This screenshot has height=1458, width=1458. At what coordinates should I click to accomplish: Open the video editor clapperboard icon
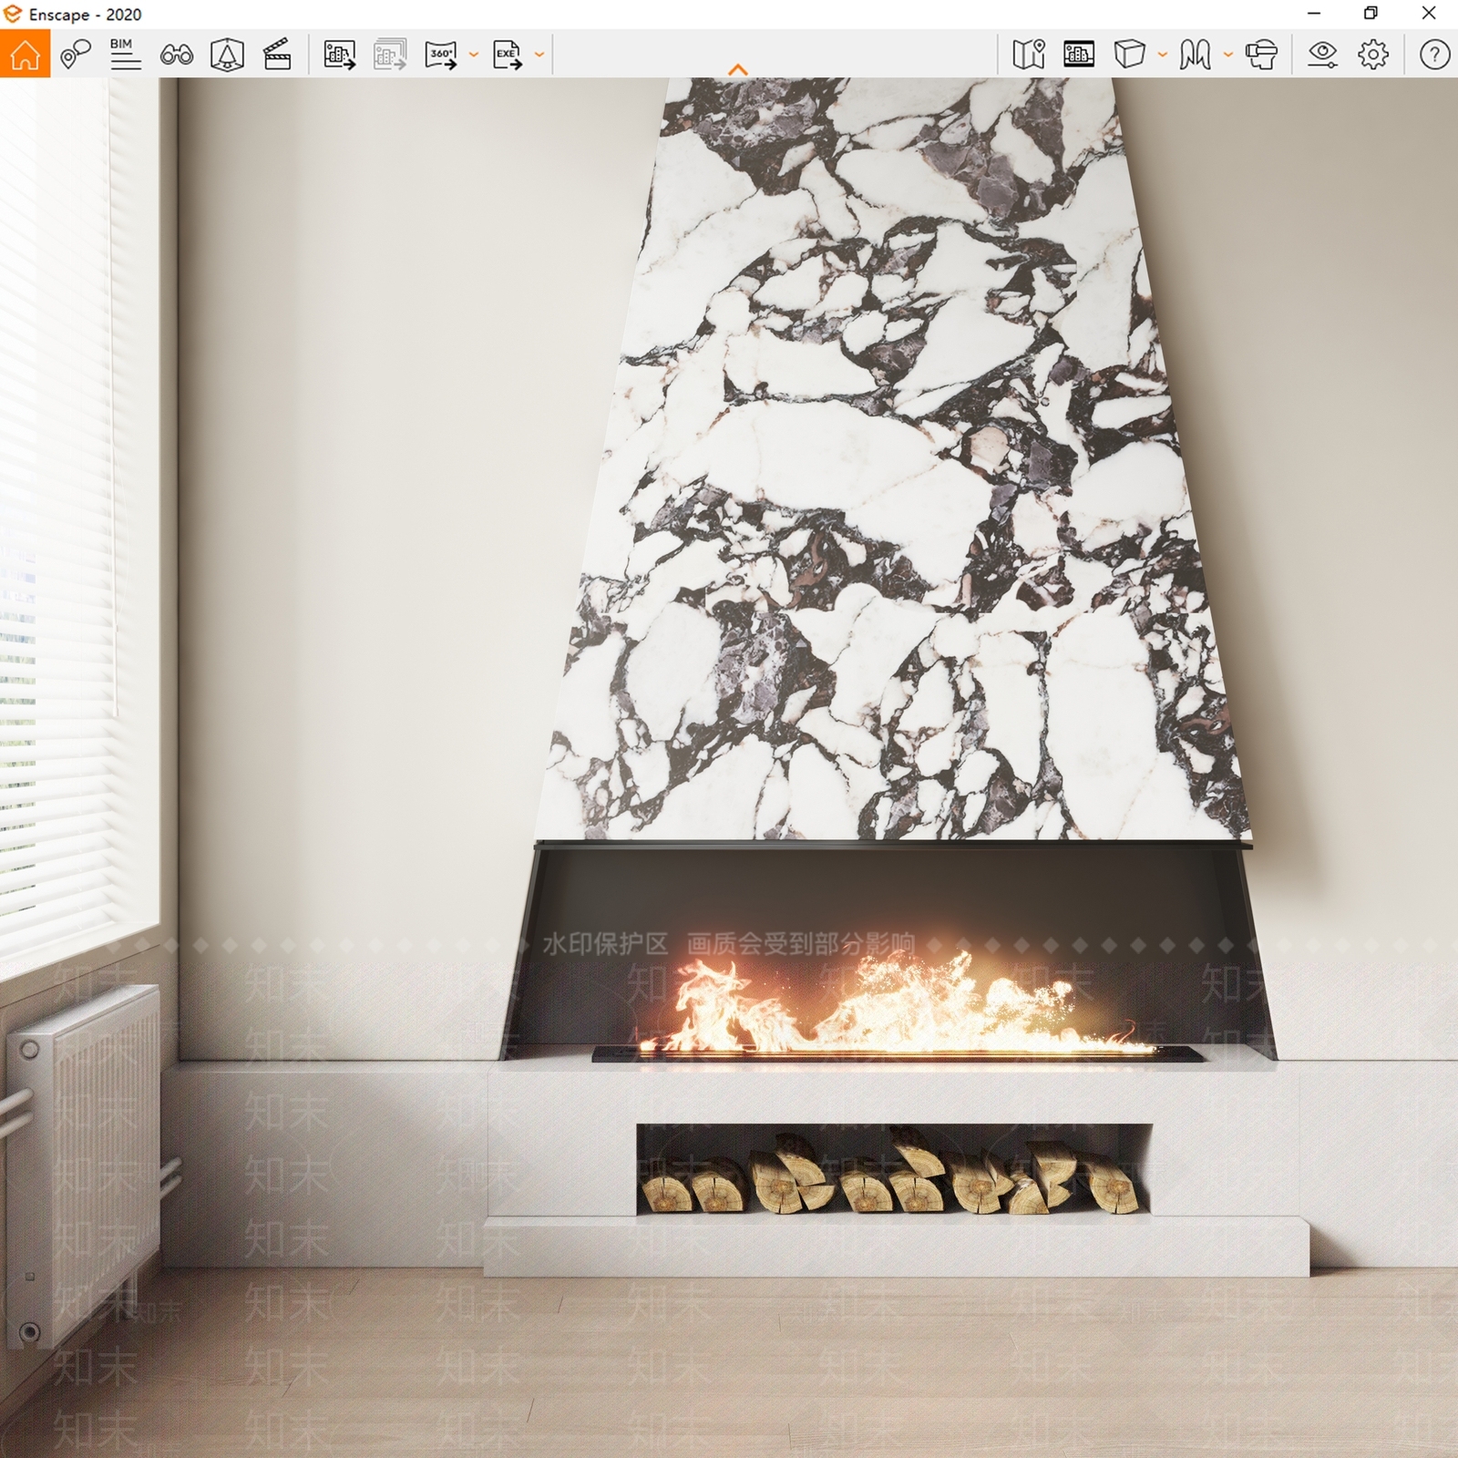[x=277, y=55]
